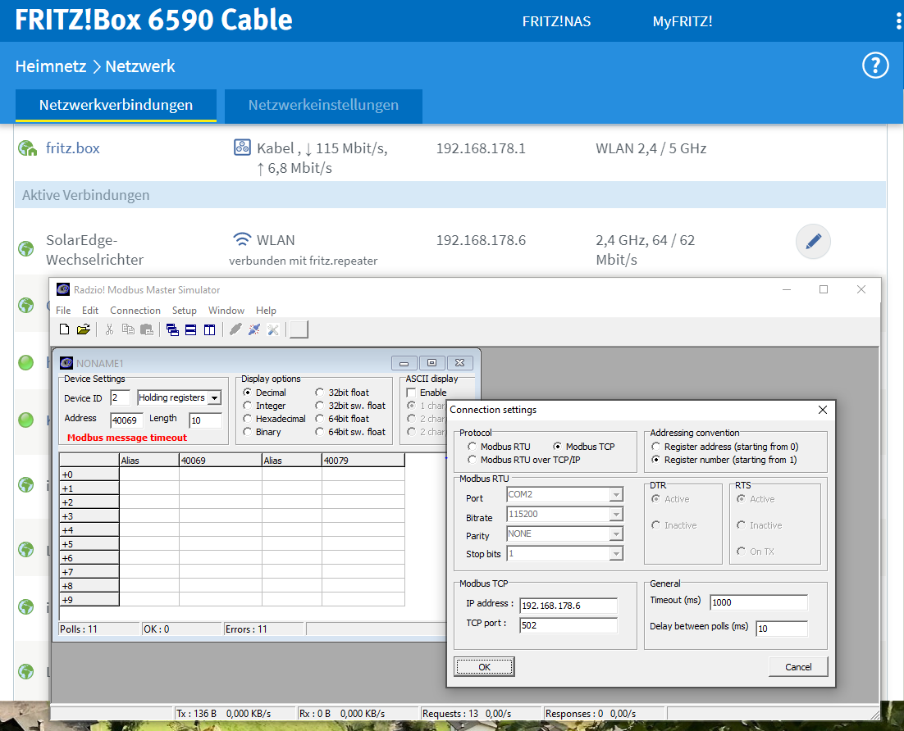The image size is (904, 731).
Task: Click the Cascade windows toolbar icon
Action: (x=172, y=329)
